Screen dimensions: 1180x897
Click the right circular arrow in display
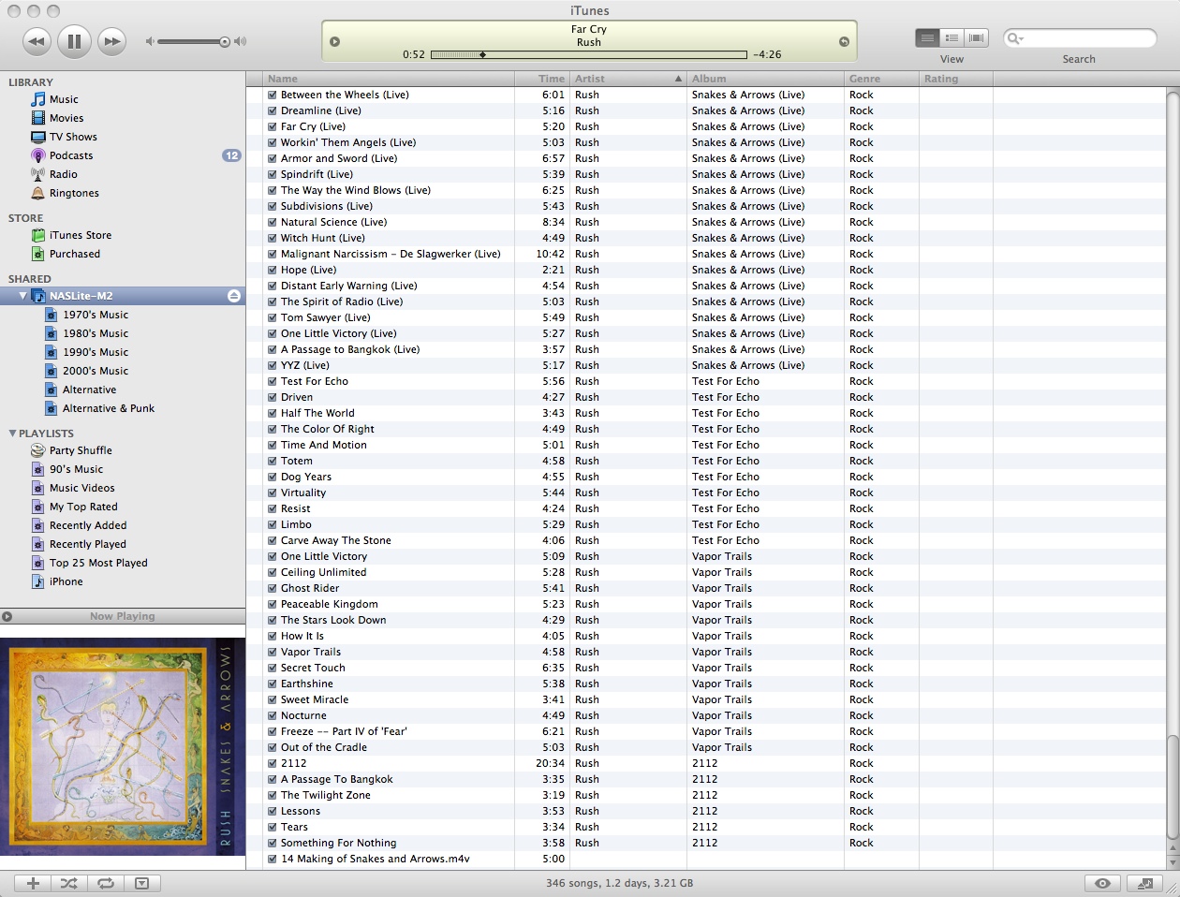tap(844, 41)
